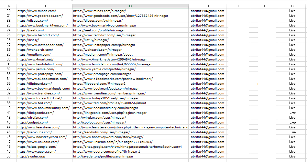
Task: Click the flipboard.com/@nirnagar2 cell
Action: (130, 83)
